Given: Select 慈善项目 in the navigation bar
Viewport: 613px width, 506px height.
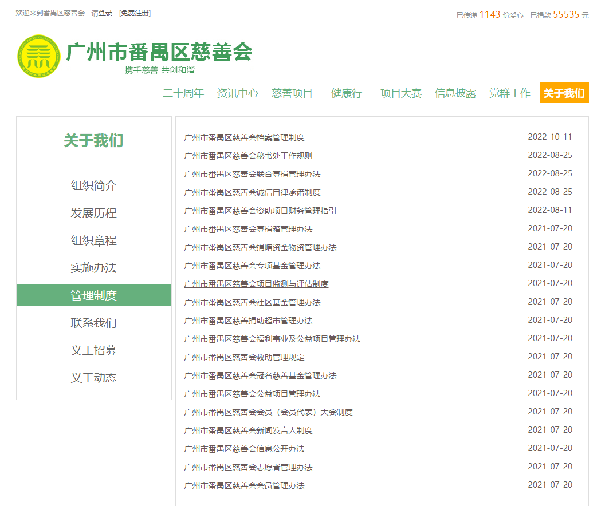Looking at the screenshot, I should [292, 93].
